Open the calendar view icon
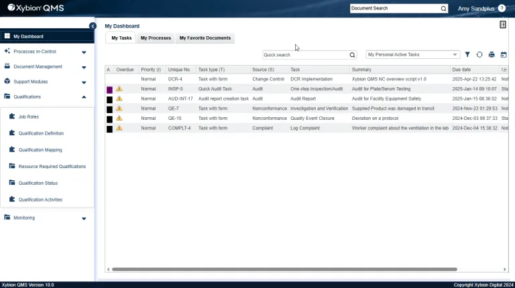The image size is (515, 288). [x=503, y=55]
